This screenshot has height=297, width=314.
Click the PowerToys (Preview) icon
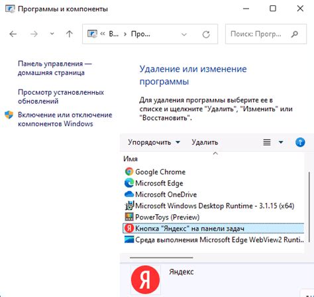click(129, 217)
